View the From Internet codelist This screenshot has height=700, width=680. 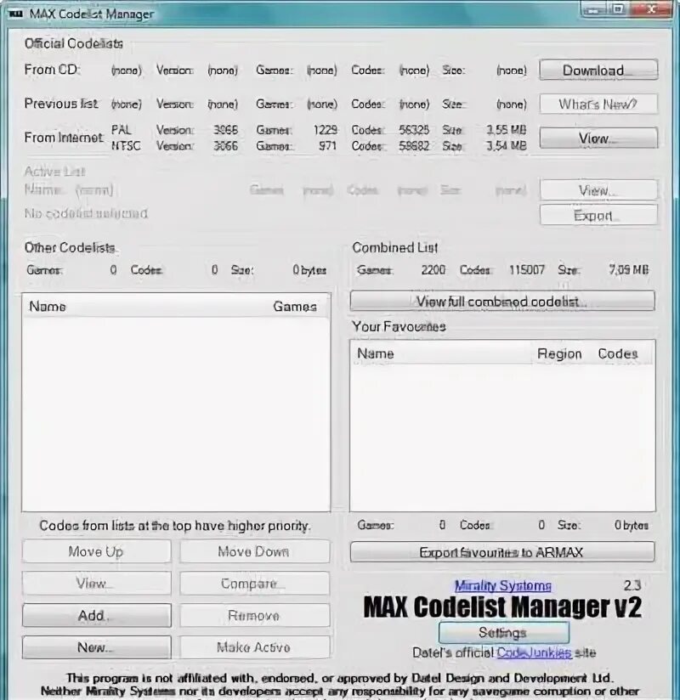click(x=598, y=138)
